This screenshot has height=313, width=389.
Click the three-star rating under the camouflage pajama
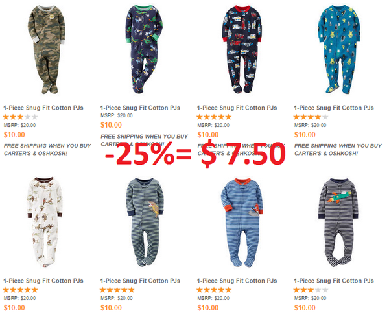(x=20, y=117)
